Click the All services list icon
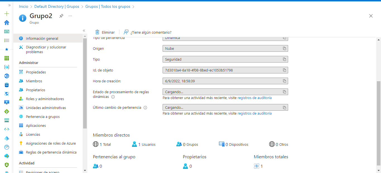The width and height of the screenshot is (381, 173). point(6,40)
